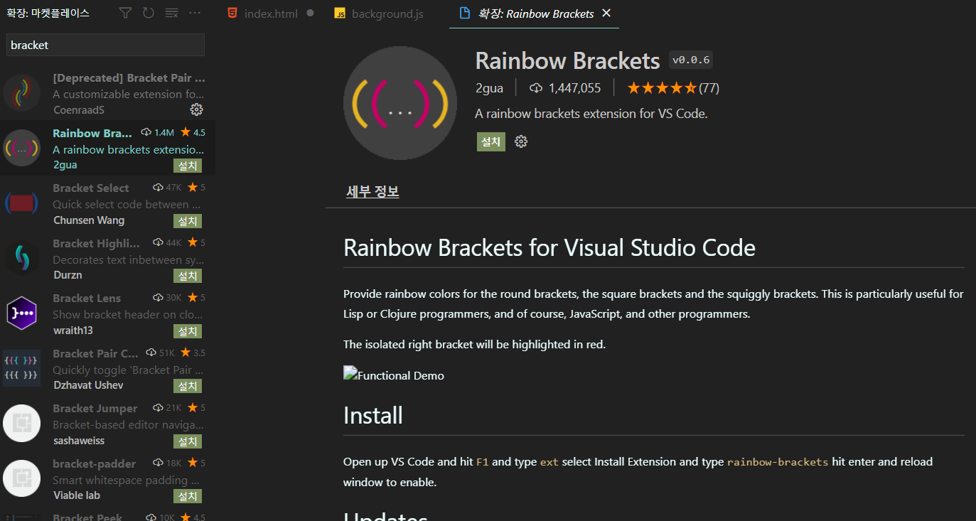The height and width of the screenshot is (521, 976).
Task: Select the 세부 정보 details tab
Action: [372, 192]
